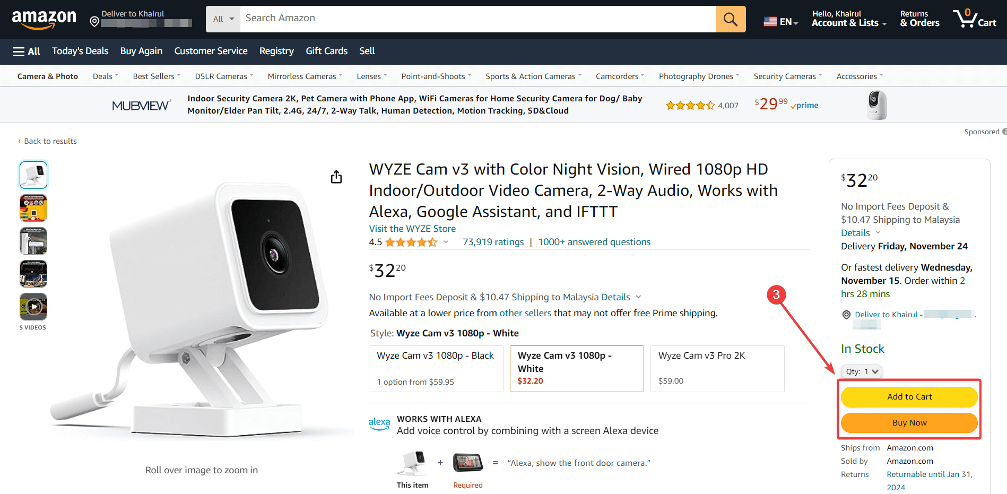1007x494 pixels.
Task: Open Today's Deals in navigation bar
Action: [80, 51]
